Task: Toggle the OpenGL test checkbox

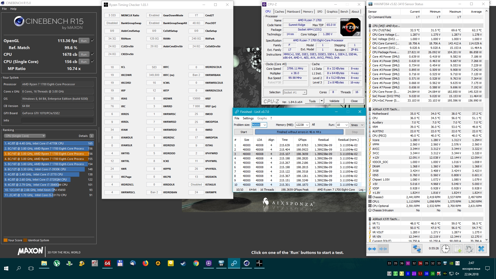Action: pos(92,41)
